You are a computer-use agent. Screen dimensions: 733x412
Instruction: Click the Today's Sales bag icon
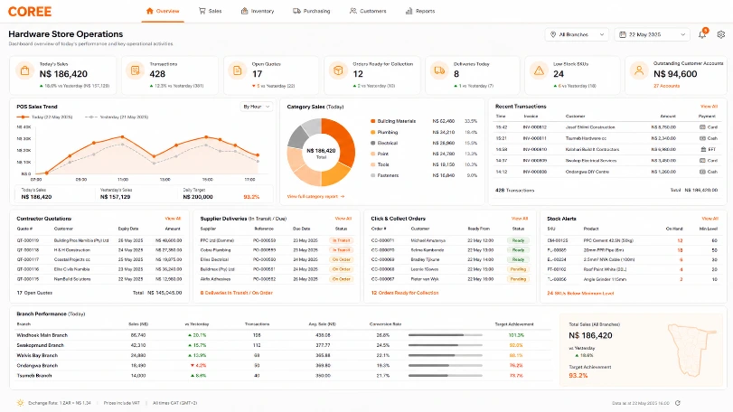[x=24, y=70]
